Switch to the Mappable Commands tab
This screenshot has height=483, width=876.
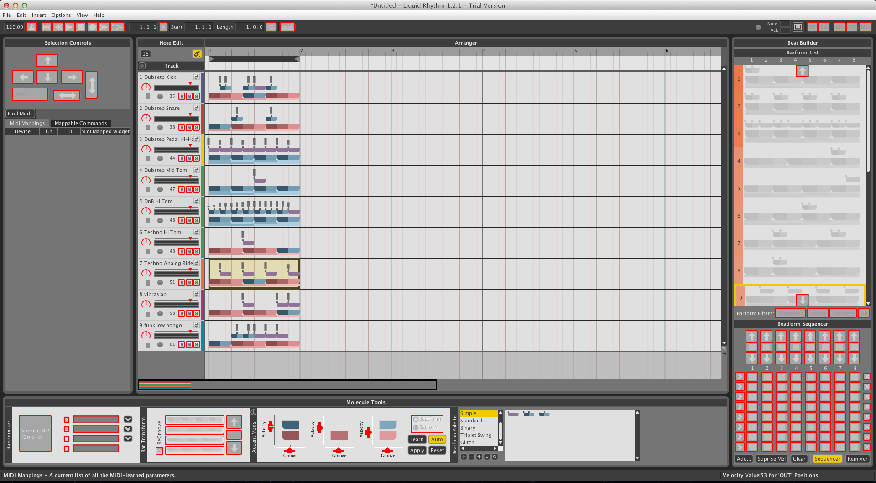[x=81, y=123]
